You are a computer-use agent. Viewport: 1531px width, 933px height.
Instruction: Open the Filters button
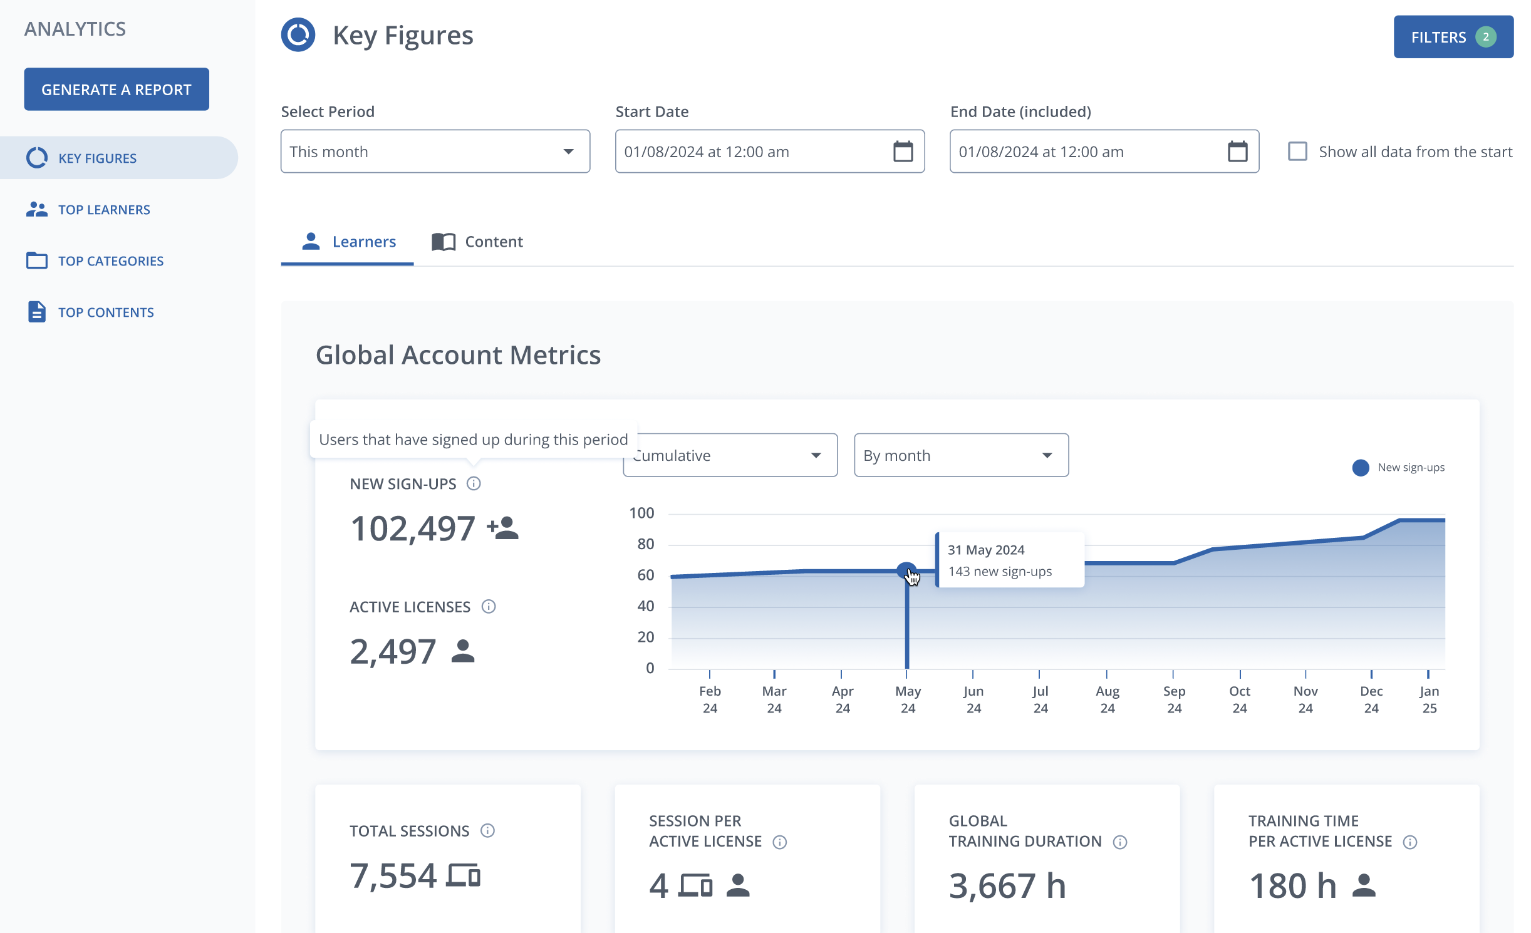coord(1453,37)
